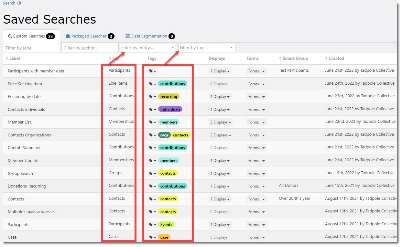
Task: Click the Events tag badge
Action: 166,225
